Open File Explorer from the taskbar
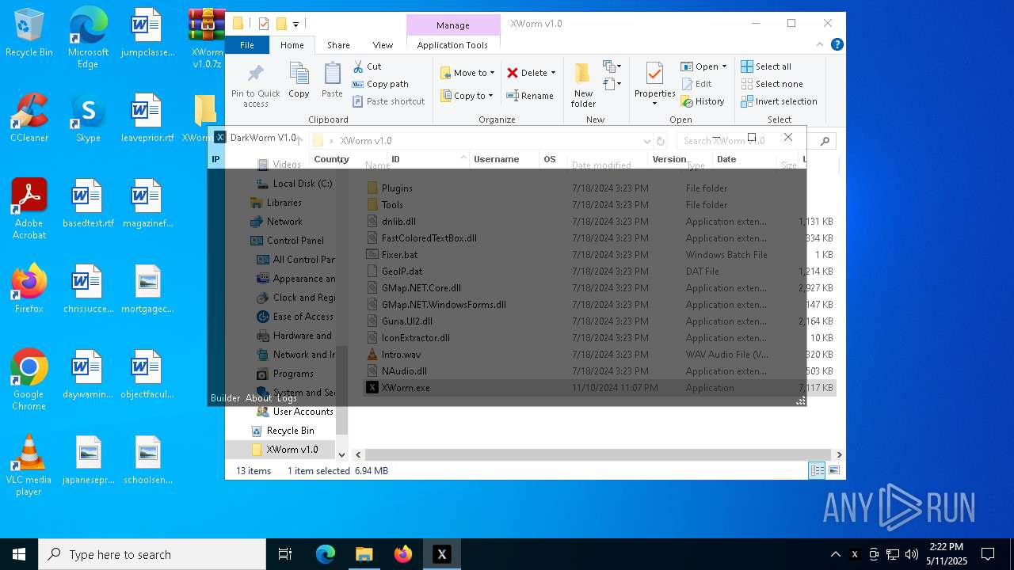This screenshot has height=570, width=1014. [x=364, y=554]
